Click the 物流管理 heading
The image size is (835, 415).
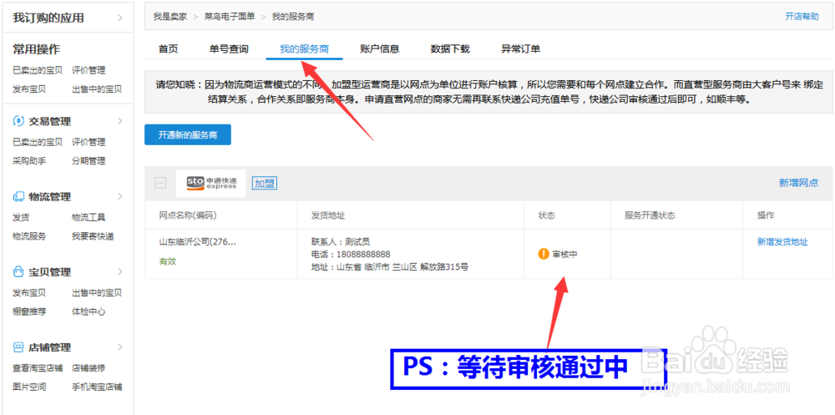(49, 197)
